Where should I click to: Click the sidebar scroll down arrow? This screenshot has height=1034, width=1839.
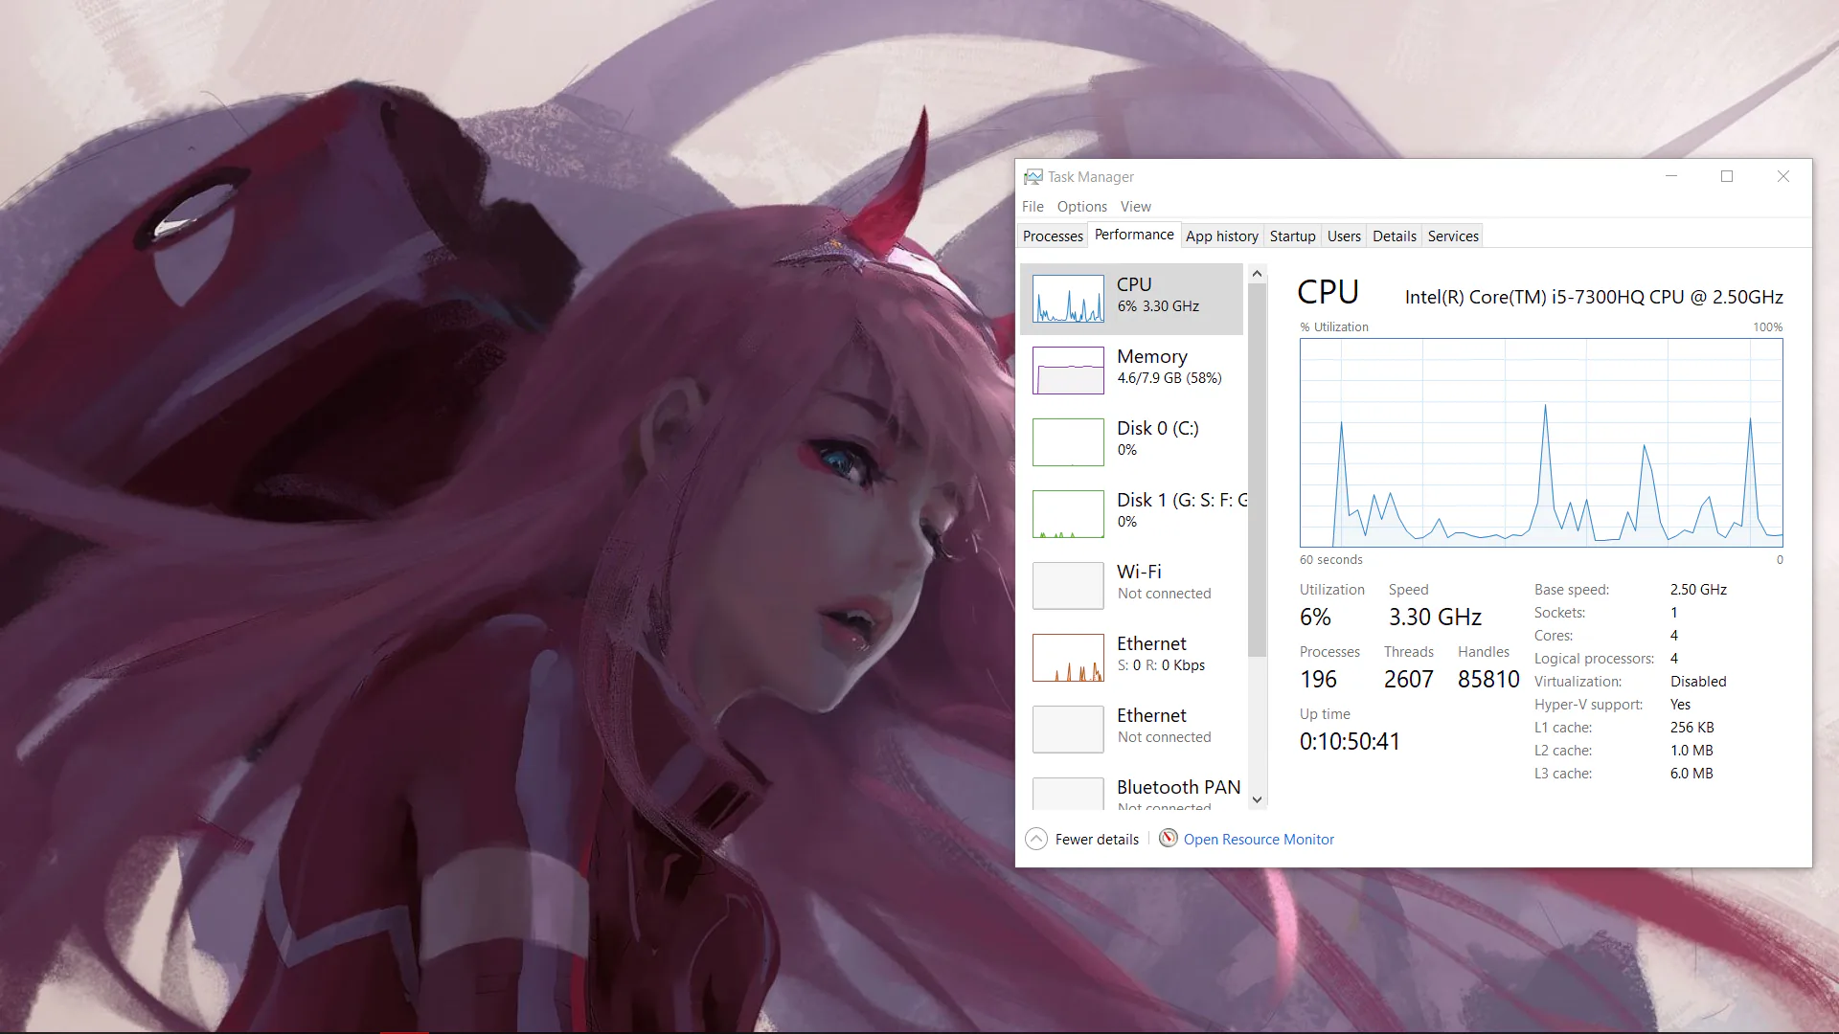(x=1258, y=799)
